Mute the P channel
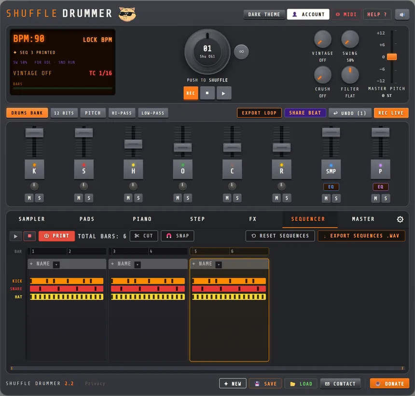This screenshot has height=396, width=415. (376, 198)
